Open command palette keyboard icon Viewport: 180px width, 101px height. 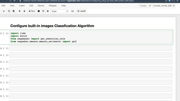click(73, 11)
